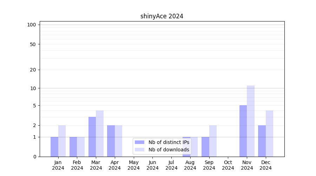Pick the Jan 2024 distinct IPs bar
The width and height of the screenshot is (316, 176).
coord(54,147)
